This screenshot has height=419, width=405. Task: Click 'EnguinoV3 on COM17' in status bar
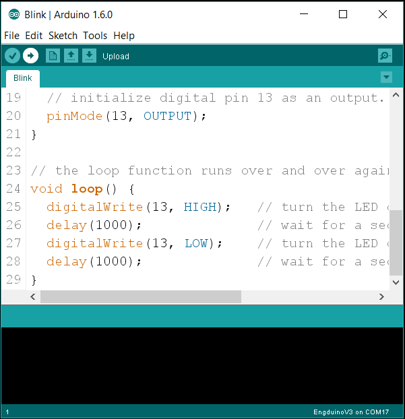click(x=351, y=412)
